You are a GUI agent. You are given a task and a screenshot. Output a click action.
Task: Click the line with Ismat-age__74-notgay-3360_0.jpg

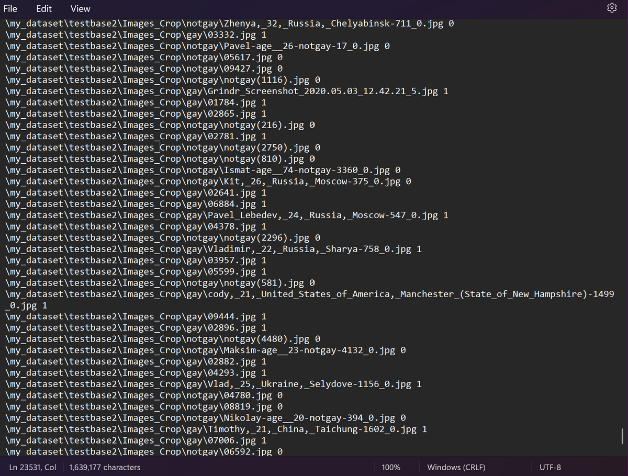[203, 170]
